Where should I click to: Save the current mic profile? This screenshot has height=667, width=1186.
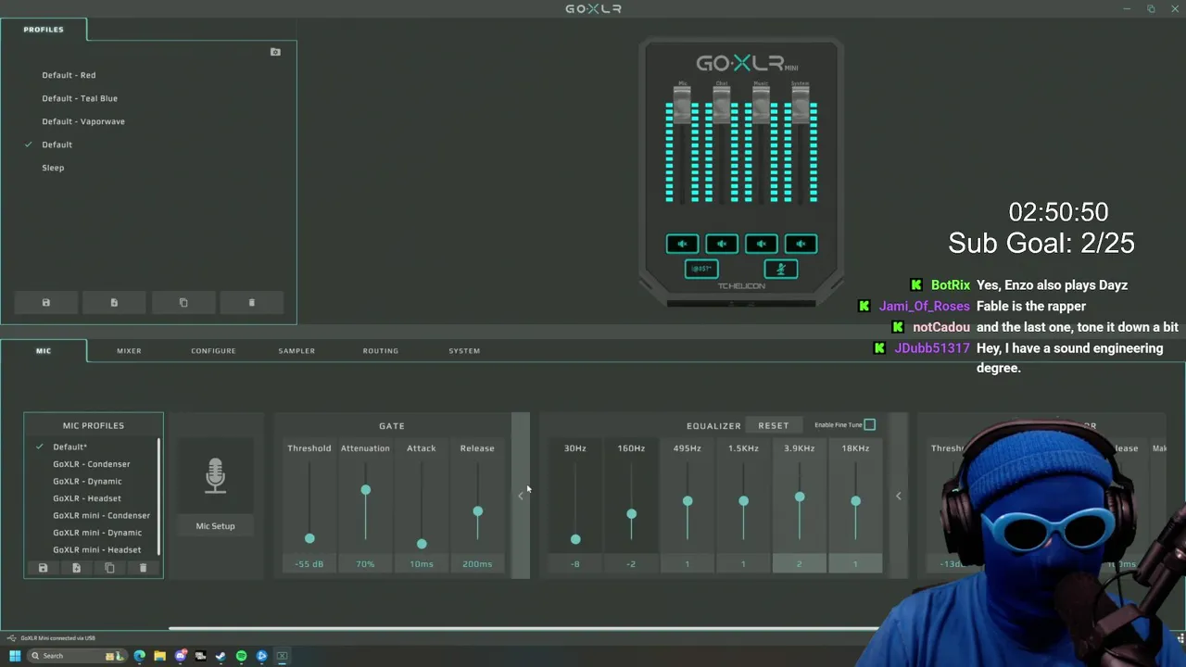[x=43, y=568]
